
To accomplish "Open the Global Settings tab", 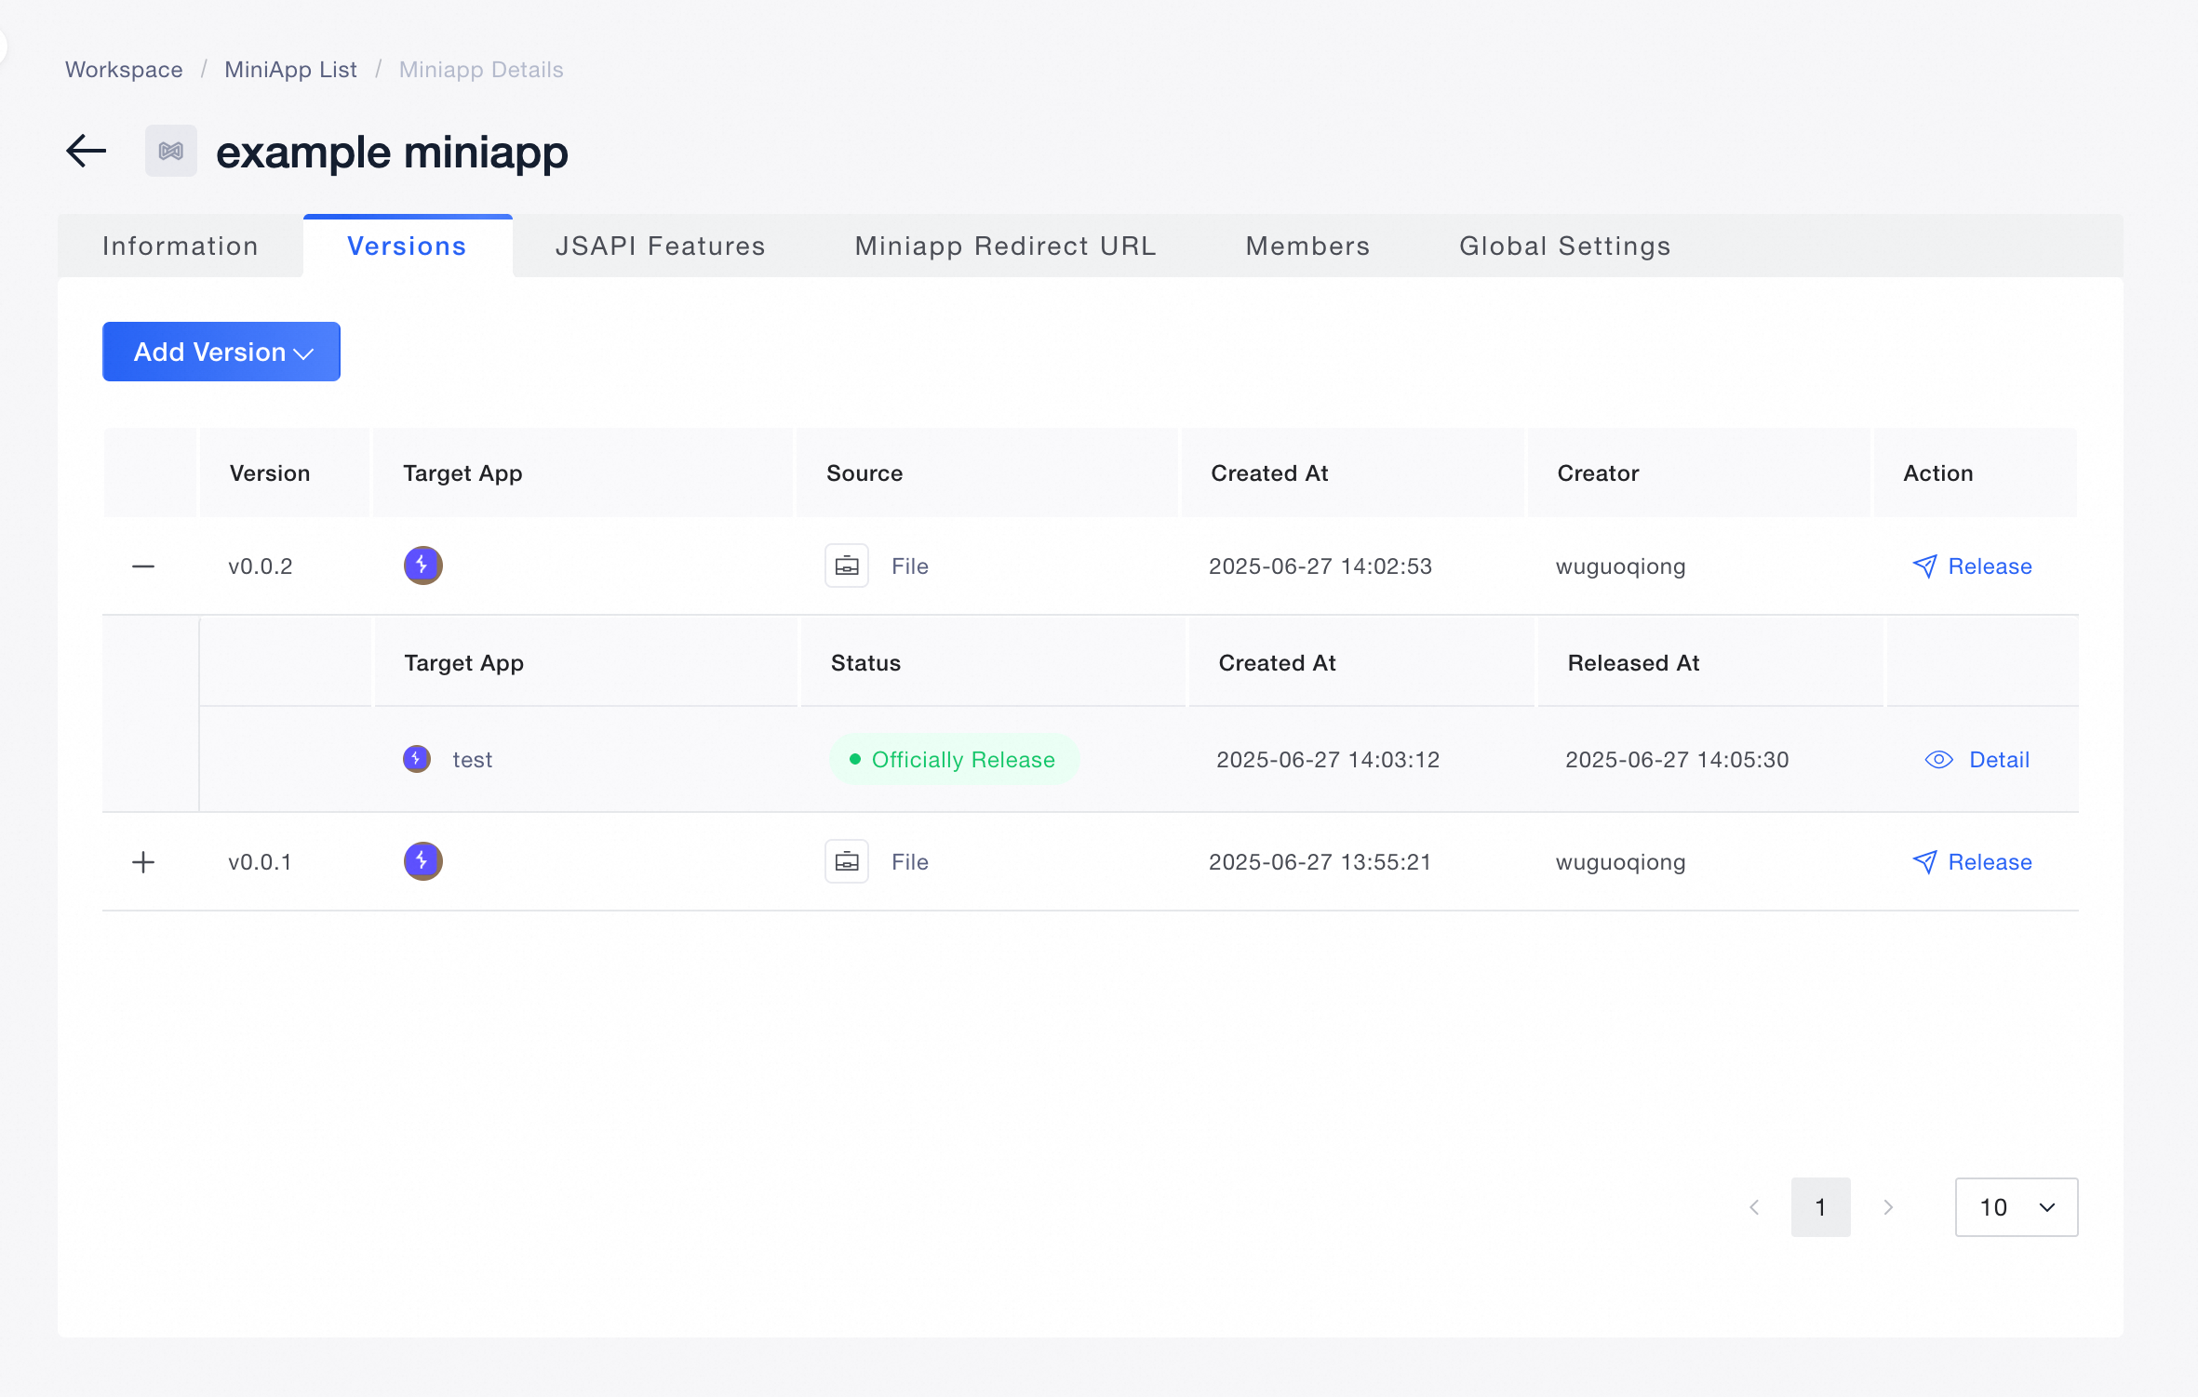I will click(x=1564, y=246).
